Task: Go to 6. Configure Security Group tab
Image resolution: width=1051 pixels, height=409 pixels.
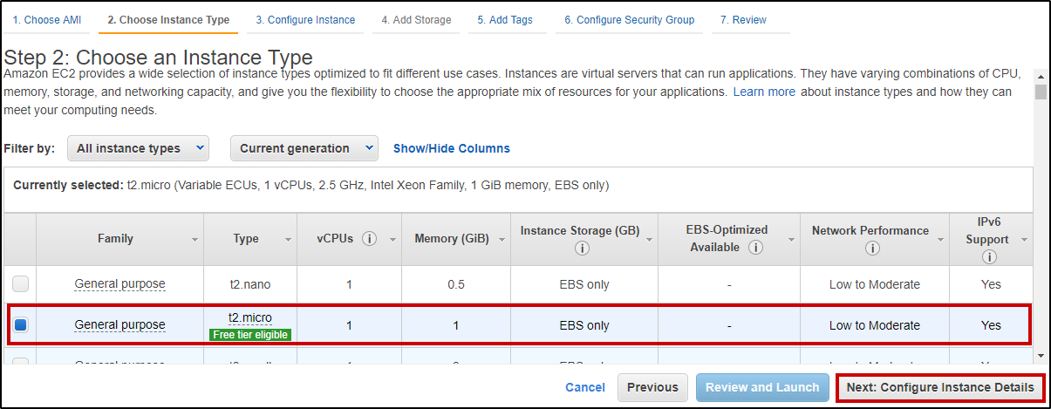Action: 629,20
